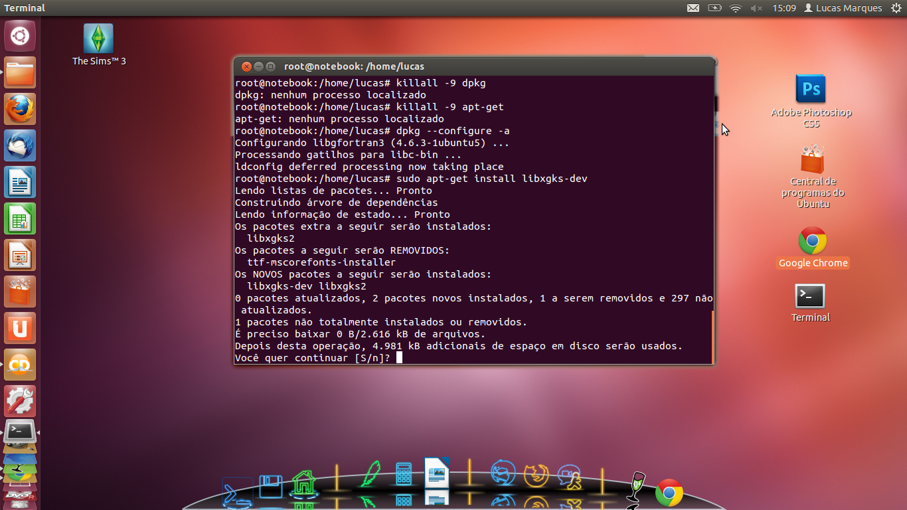The image size is (907, 510).
Task: Open LibreOffice Calc from the launcher
Action: 19,219
